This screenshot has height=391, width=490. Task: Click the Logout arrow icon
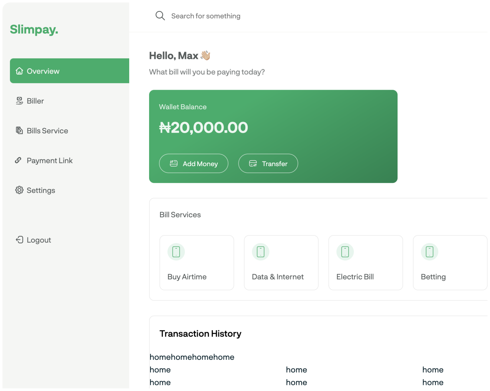[x=20, y=240]
